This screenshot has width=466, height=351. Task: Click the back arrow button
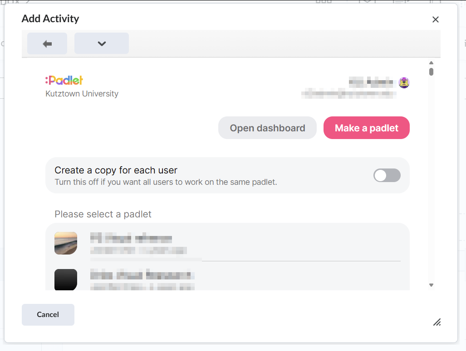click(x=47, y=43)
